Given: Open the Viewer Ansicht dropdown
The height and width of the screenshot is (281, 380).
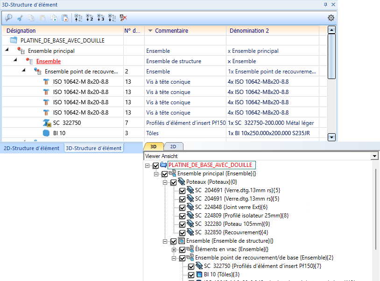Looking at the screenshot, I should pos(373,156).
